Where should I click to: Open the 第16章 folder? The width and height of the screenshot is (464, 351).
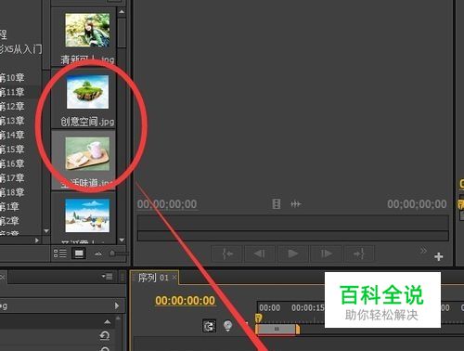[12, 163]
